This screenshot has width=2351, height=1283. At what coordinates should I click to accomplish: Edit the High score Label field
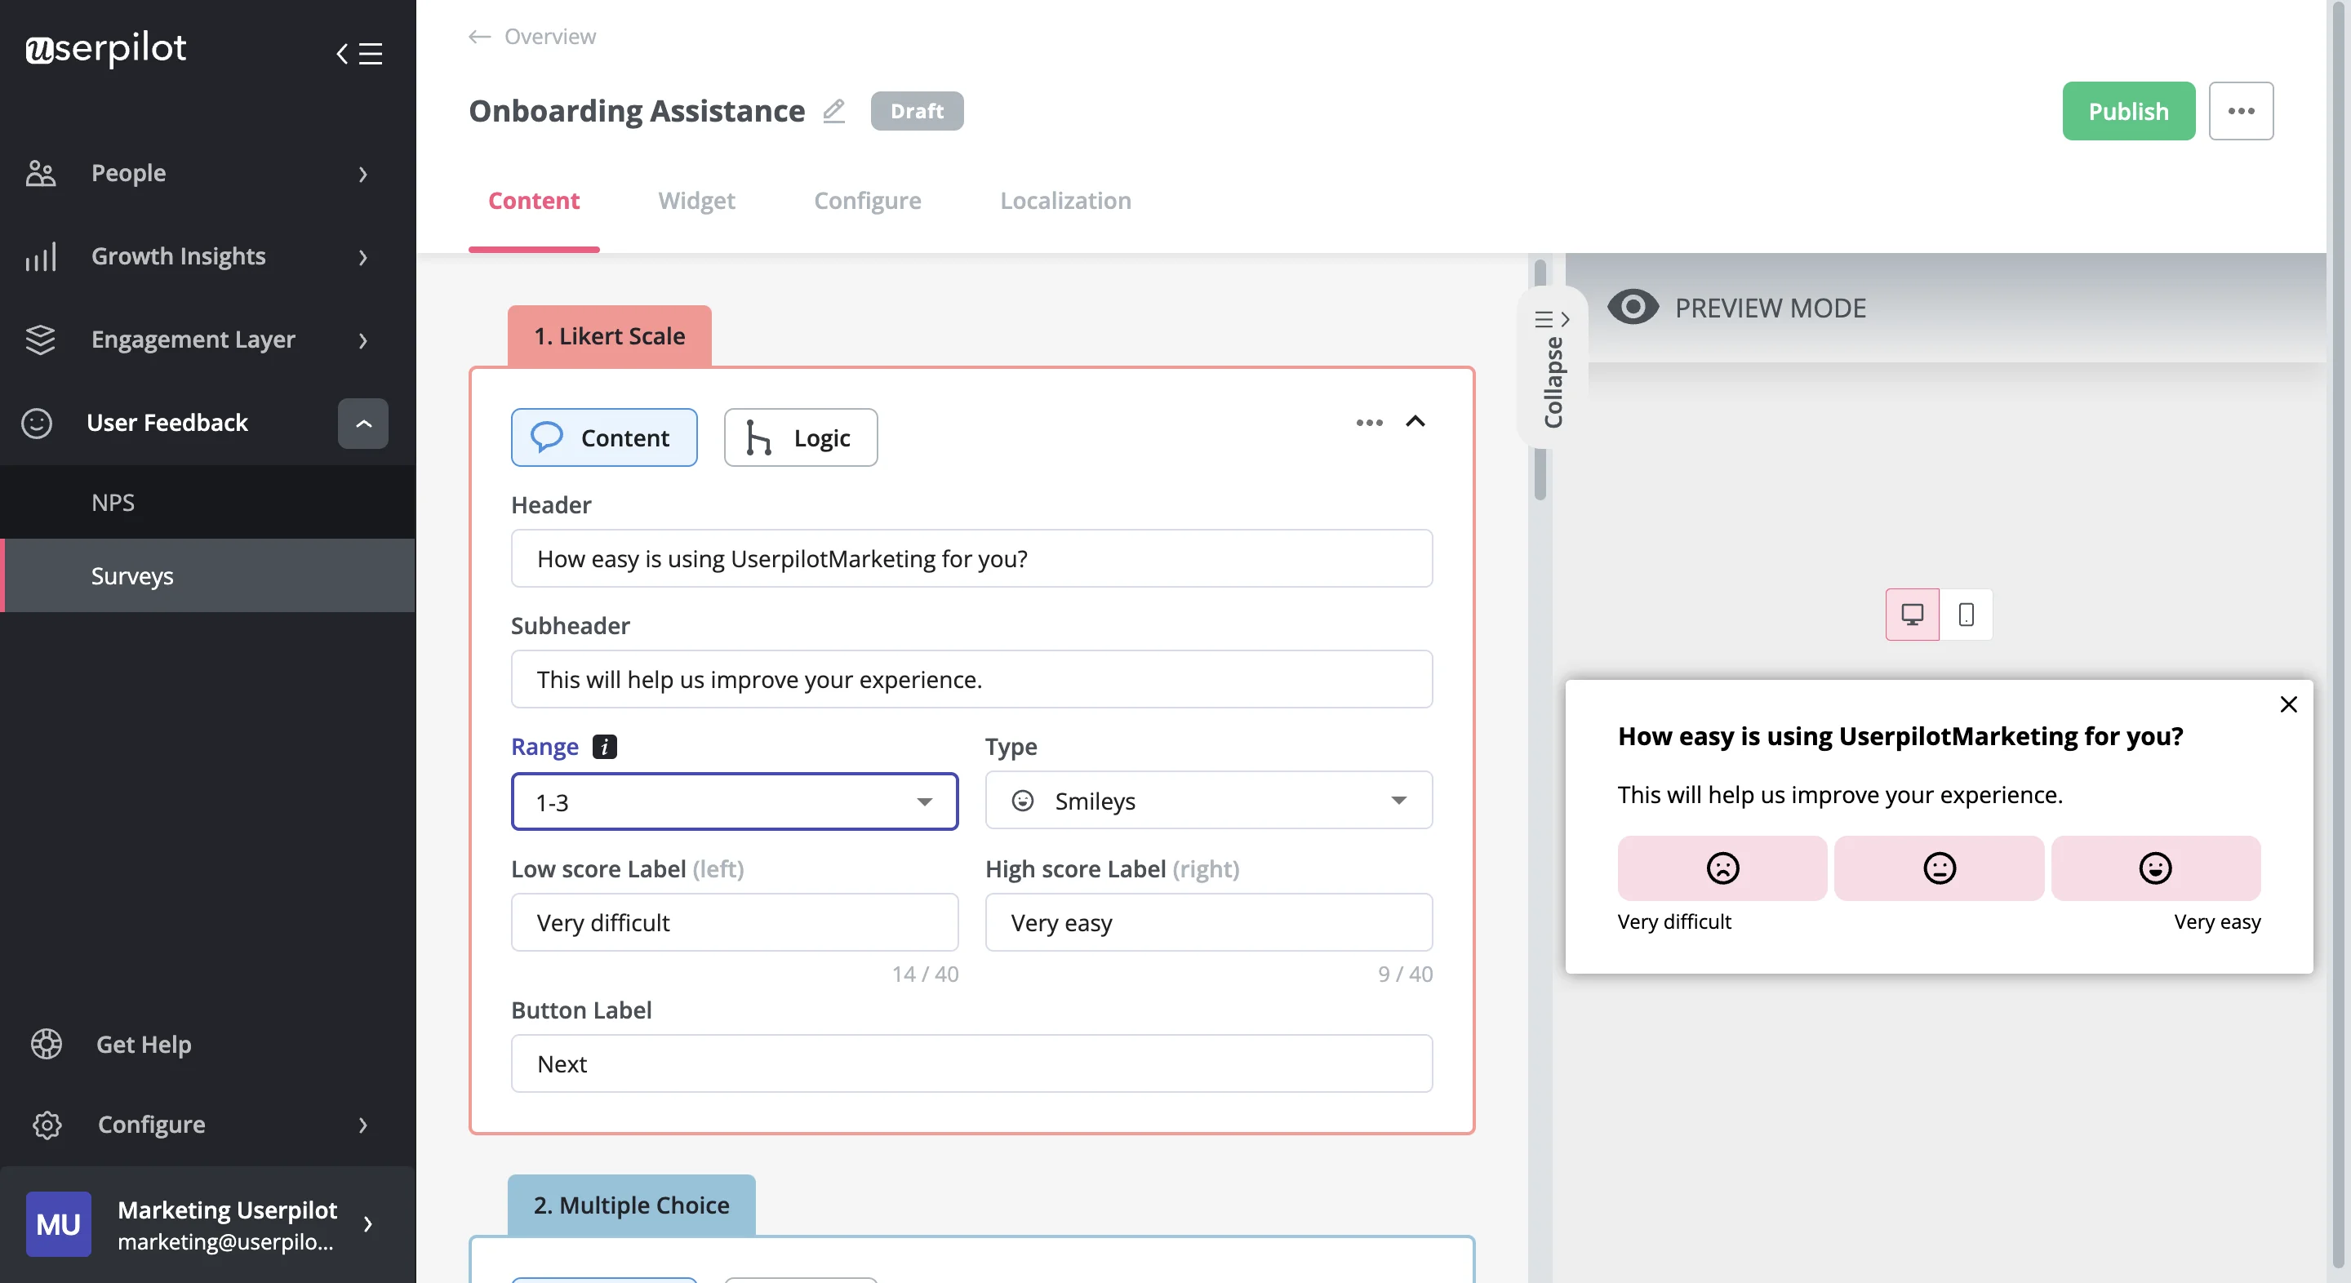(x=1208, y=921)
